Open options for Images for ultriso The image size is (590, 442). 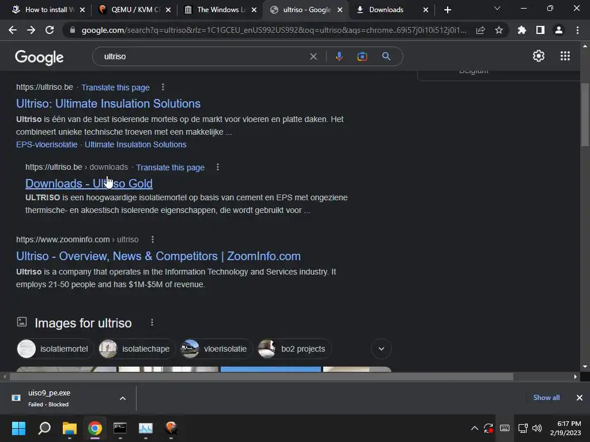[x=152, y=322]
